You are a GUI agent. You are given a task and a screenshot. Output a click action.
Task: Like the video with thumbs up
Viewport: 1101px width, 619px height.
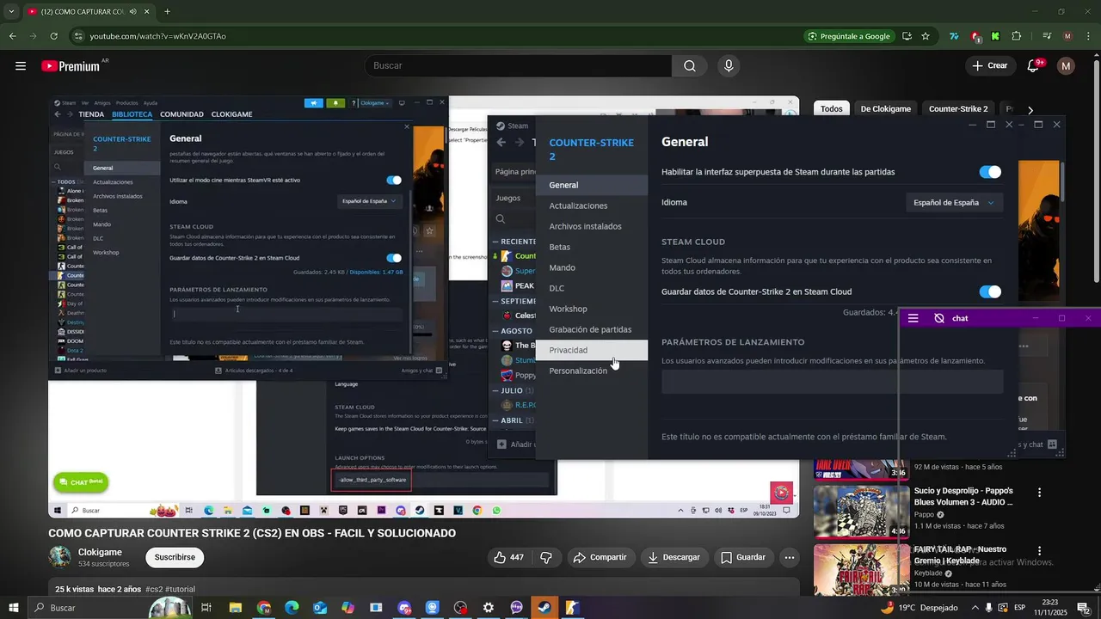[508, 557]
